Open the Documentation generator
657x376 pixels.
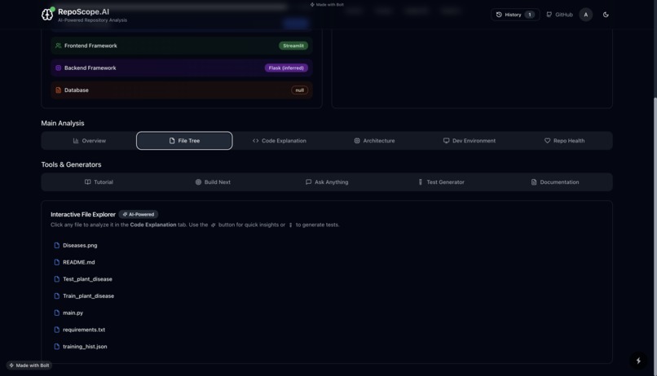555,182
